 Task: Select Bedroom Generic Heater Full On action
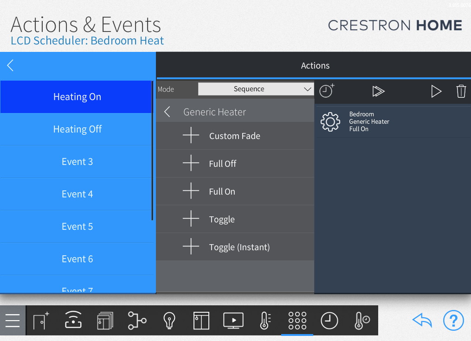click(x=393, y=122)
